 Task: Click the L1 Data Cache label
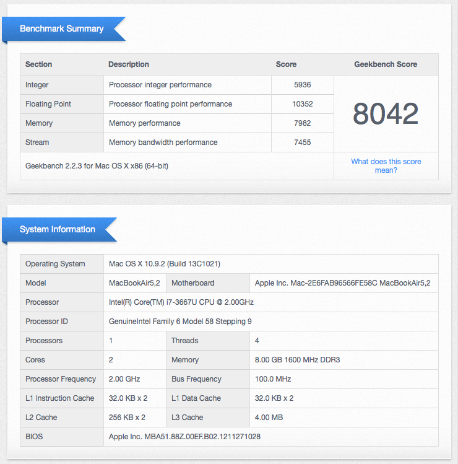(196, 398)
